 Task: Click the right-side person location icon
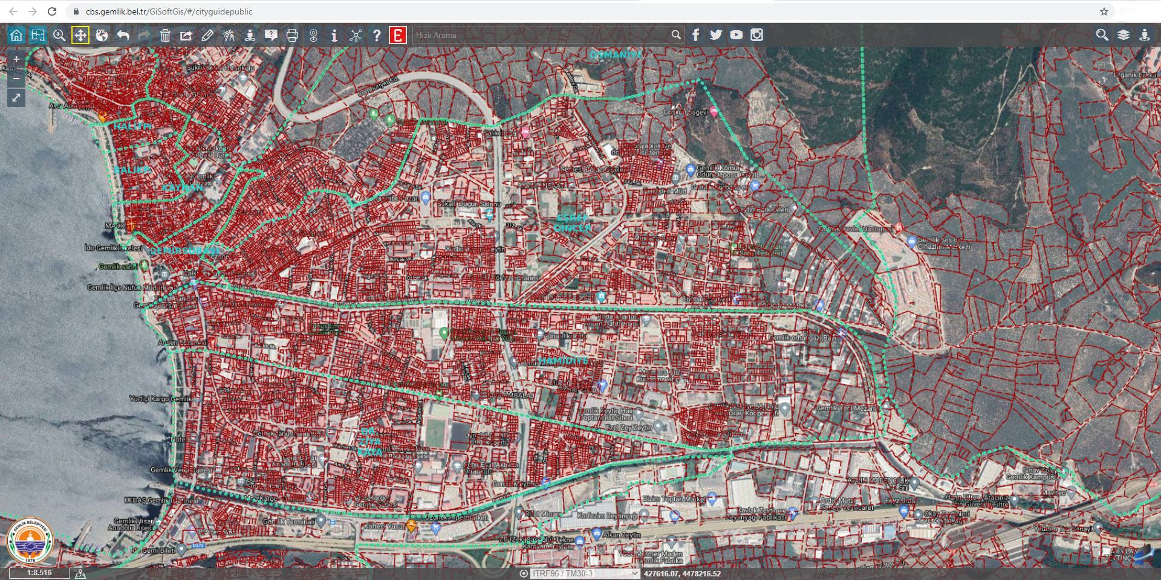pos(1145,35)
